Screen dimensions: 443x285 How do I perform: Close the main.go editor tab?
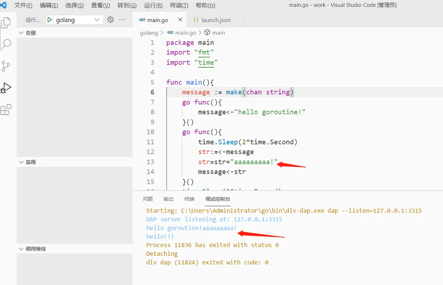tap(180, 20)
